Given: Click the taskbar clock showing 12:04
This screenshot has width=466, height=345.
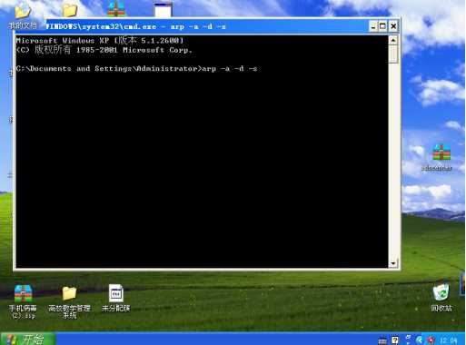Looking at the screenshot, I should pyautogui.click(x=449, y=340).
